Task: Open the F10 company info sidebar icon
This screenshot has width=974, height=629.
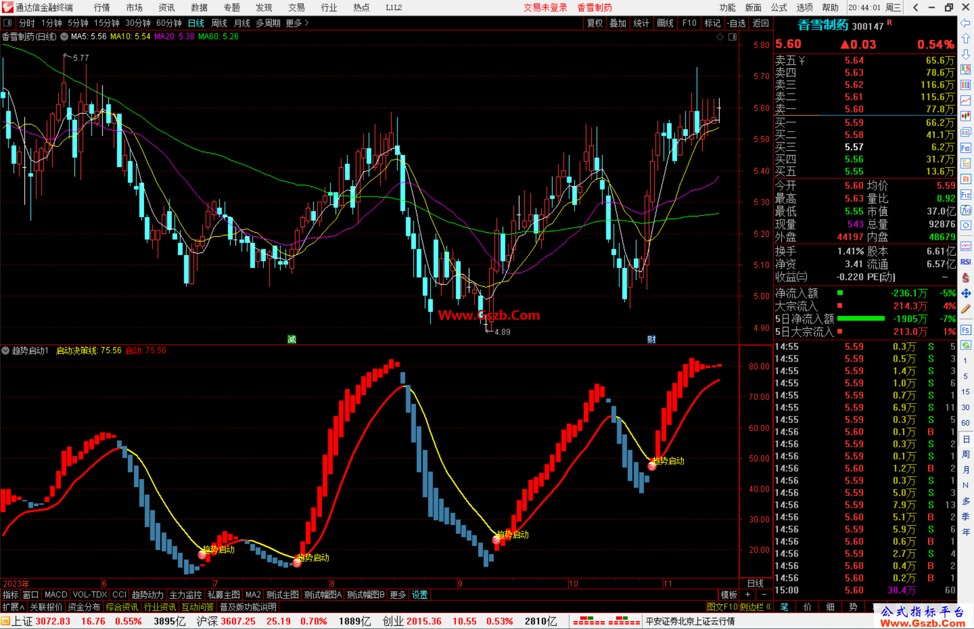Action: pos(965,148)
